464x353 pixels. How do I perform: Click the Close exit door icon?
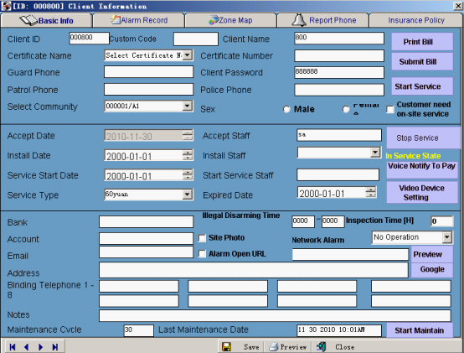pos(321,347)
